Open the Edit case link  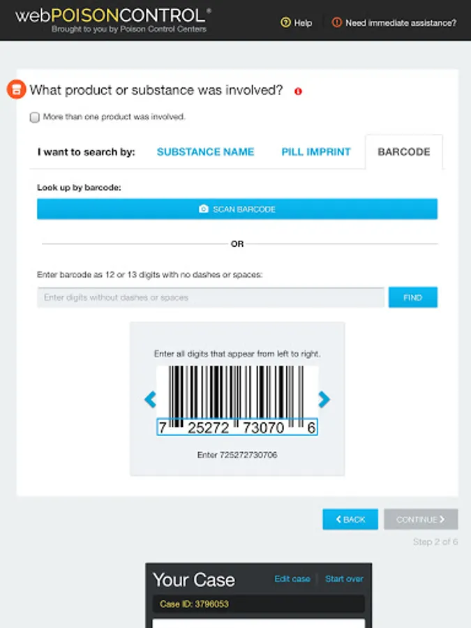[x=292, y=578]
